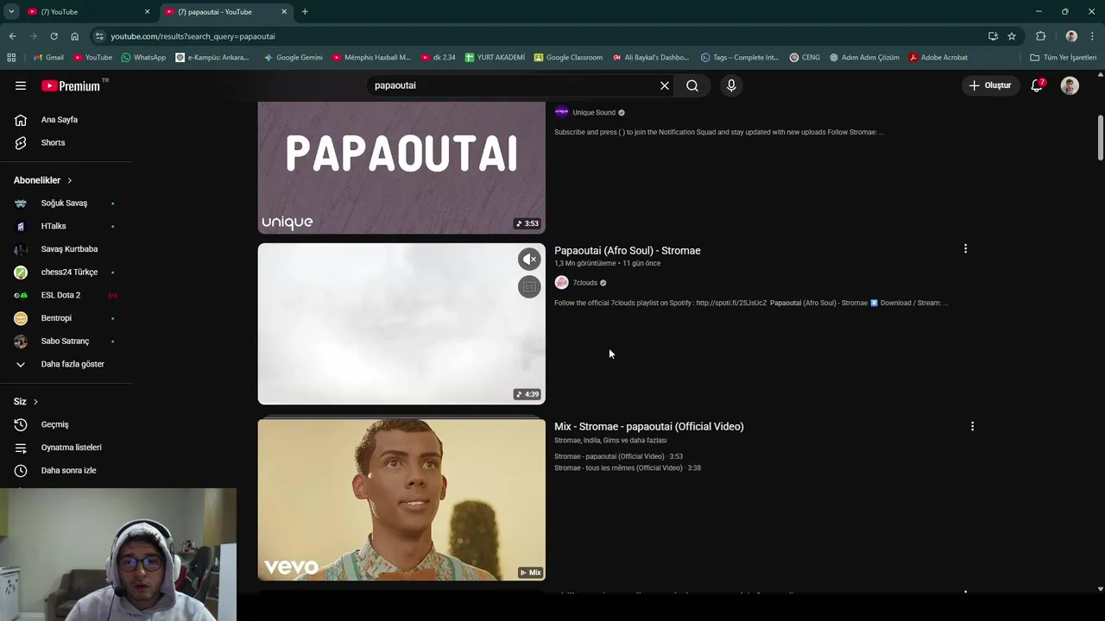Open chess24 Türkçe channel subscription
Screen dimensions: 1105x621
coord(67,272)
